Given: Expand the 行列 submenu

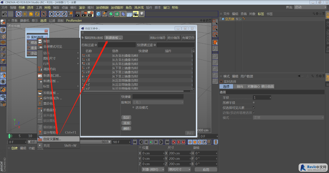Looking at the screenshot, I should click(x=59, y=64).
